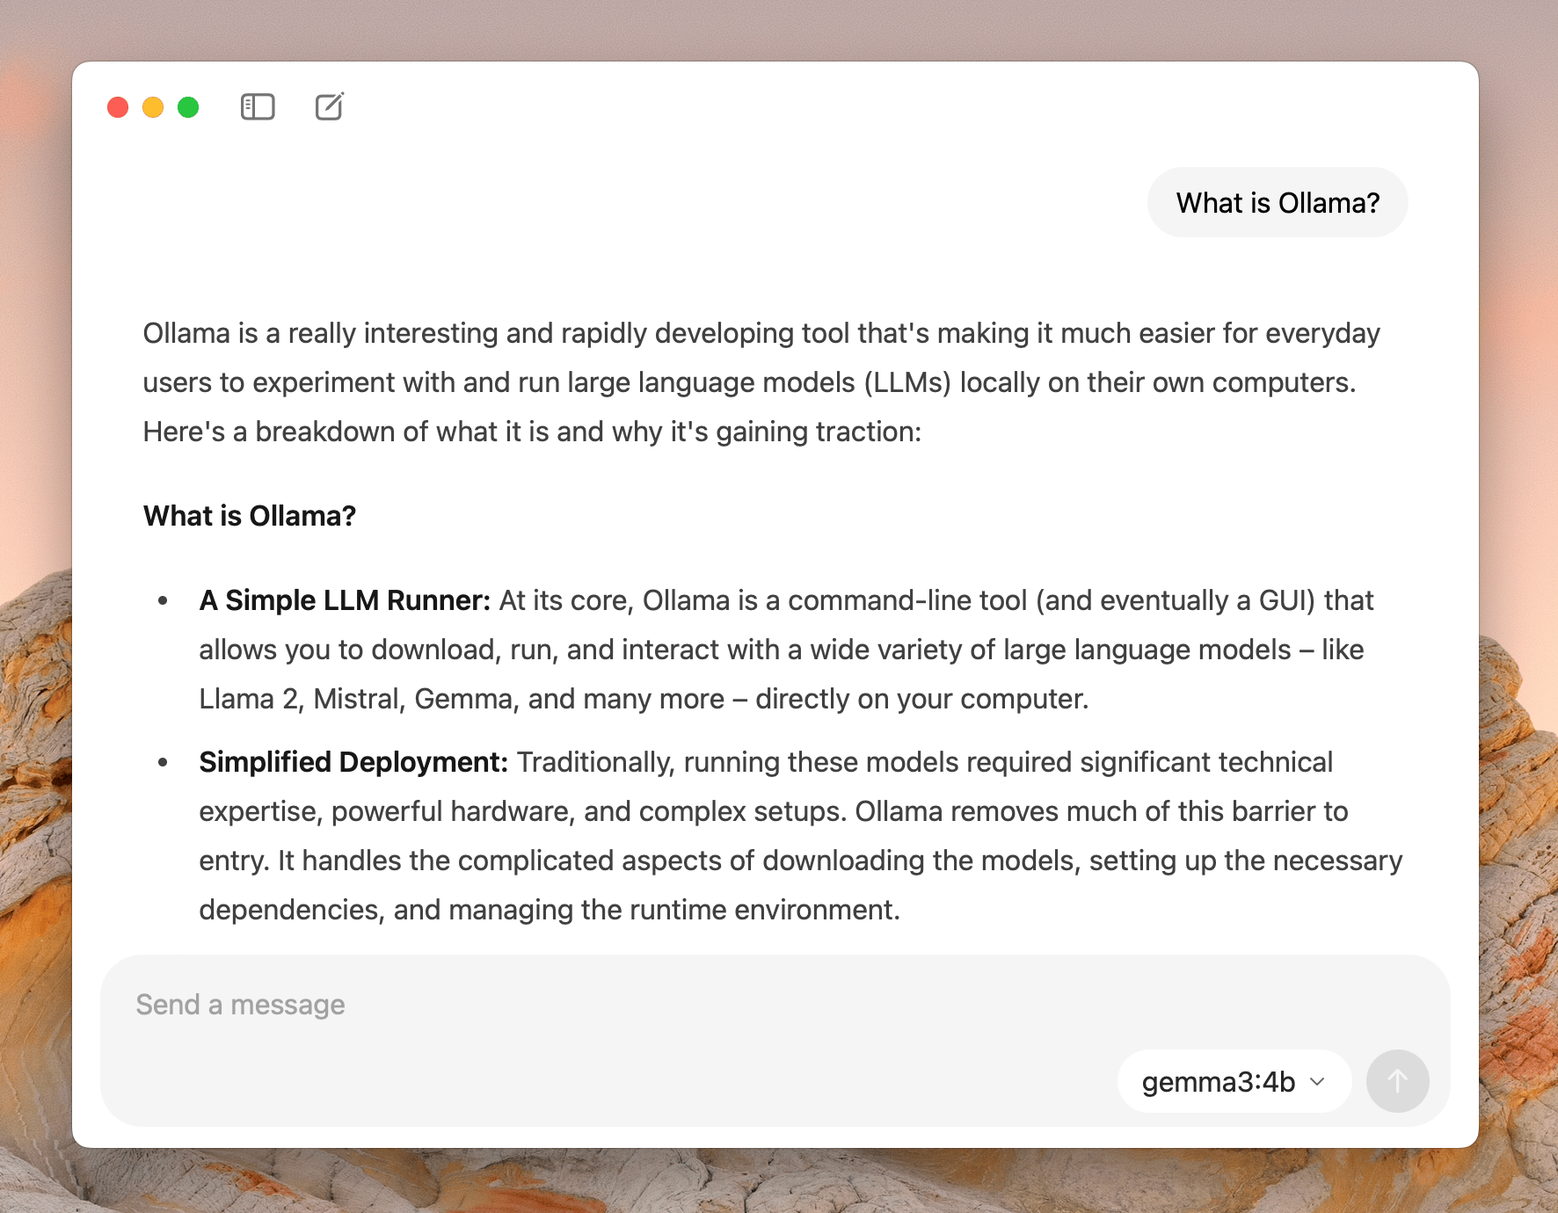Click the send arrow button
The width and height of the screenshot is (1558, 1213).
pos(1397,1081)
